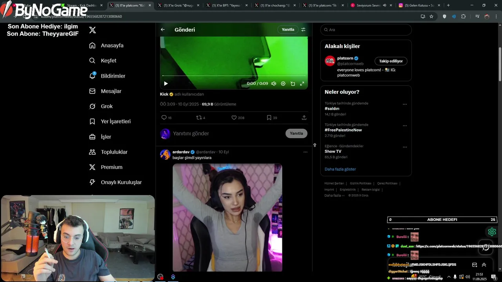
Task: Open Onaylı Kuruluşlar page
Action: [115, 182]
